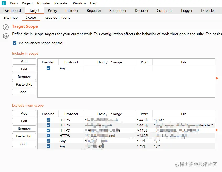
Task: Open the Burp menu
Action: [x=14, y=3]
